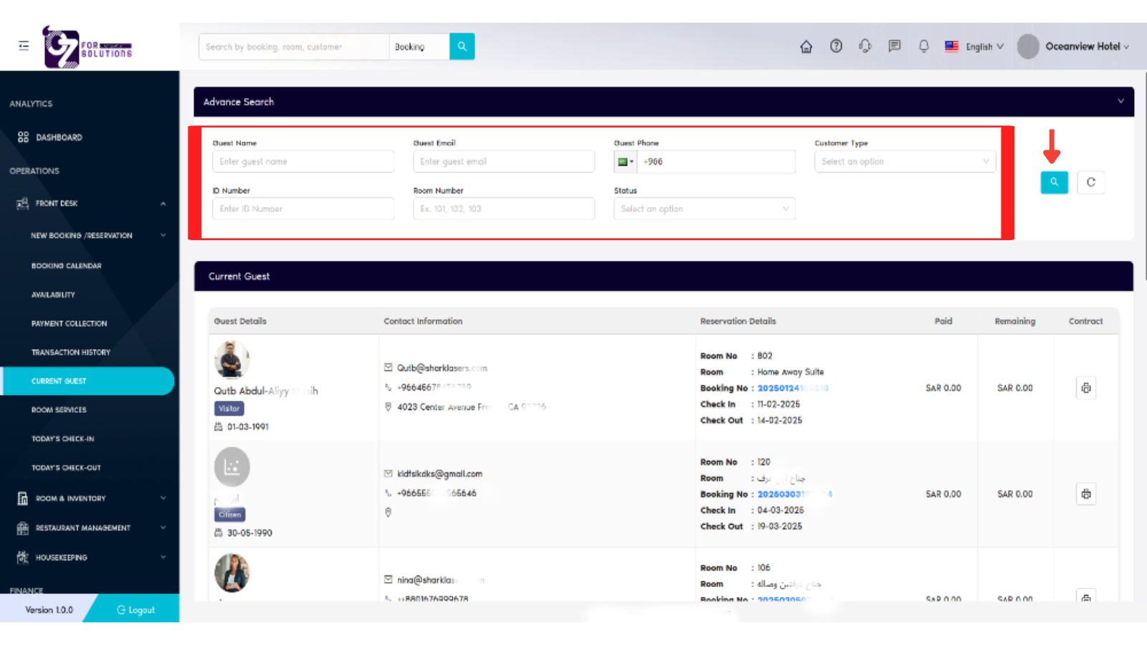This screenshot has height=645, width=1147.
Task: Click the hamburger menu icon
Action: (x=24, y=46)
